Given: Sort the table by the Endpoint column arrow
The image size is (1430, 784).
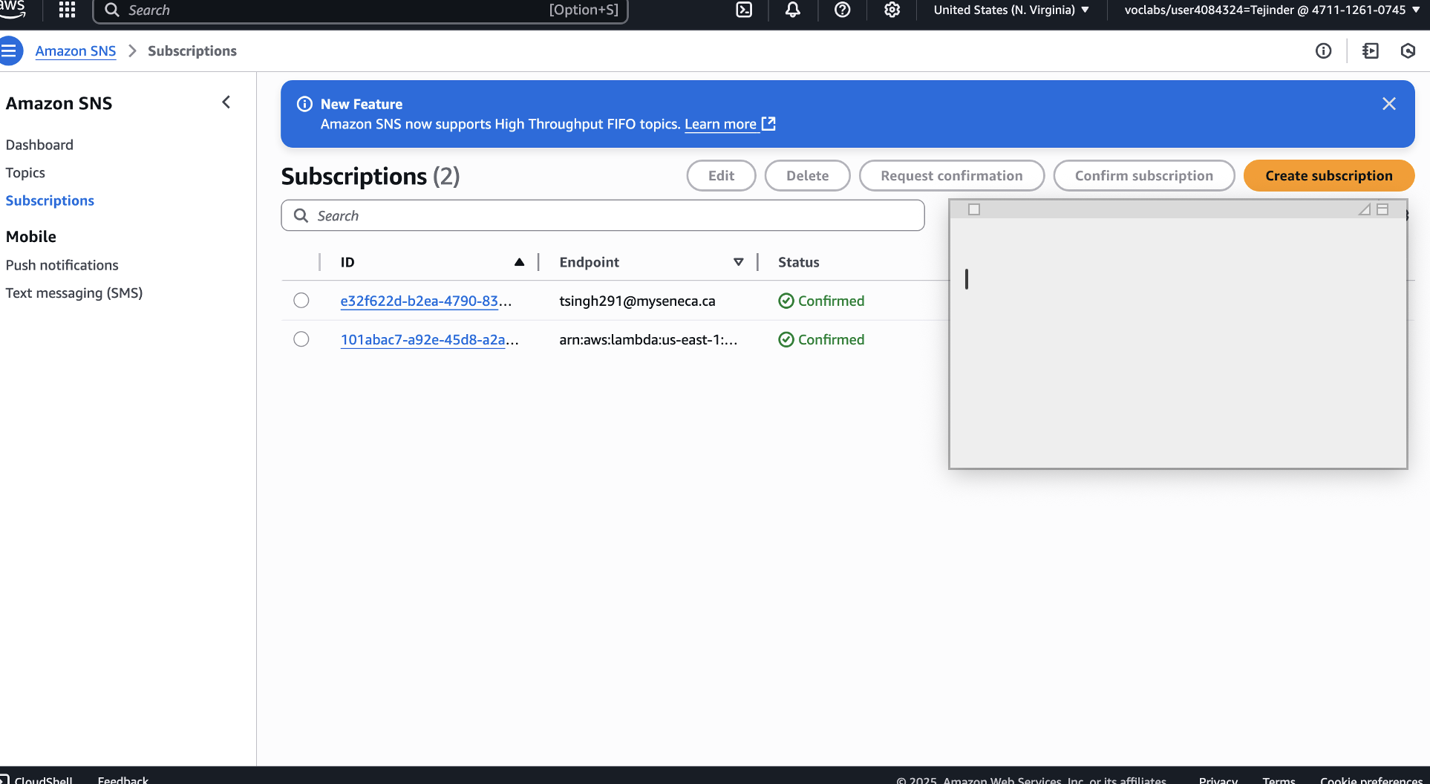Looking at the screenshot, I should (x=738, y=262).
